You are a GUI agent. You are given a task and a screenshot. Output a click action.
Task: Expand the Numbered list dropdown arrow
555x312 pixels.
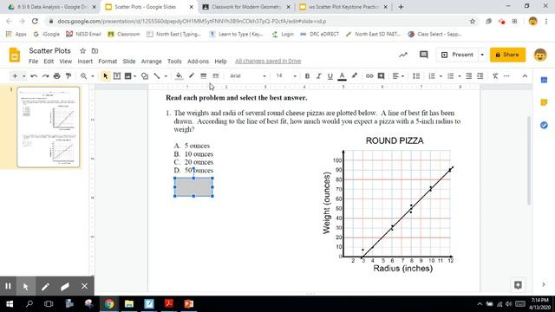pyautogui.click(x=441, y=76)
